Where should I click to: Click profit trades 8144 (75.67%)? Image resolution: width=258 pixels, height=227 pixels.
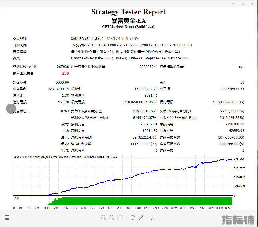(145, 118)
